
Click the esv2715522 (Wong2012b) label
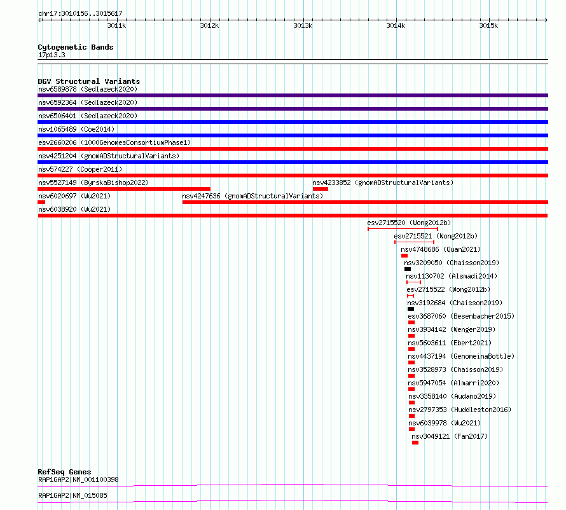[448, 289]
